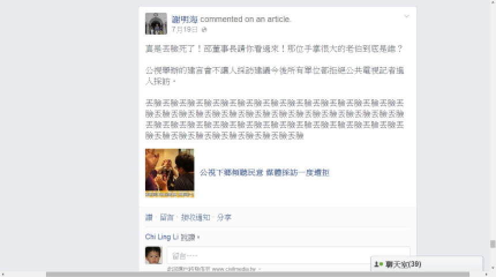Open the post options chevron menu

(407, 16)
